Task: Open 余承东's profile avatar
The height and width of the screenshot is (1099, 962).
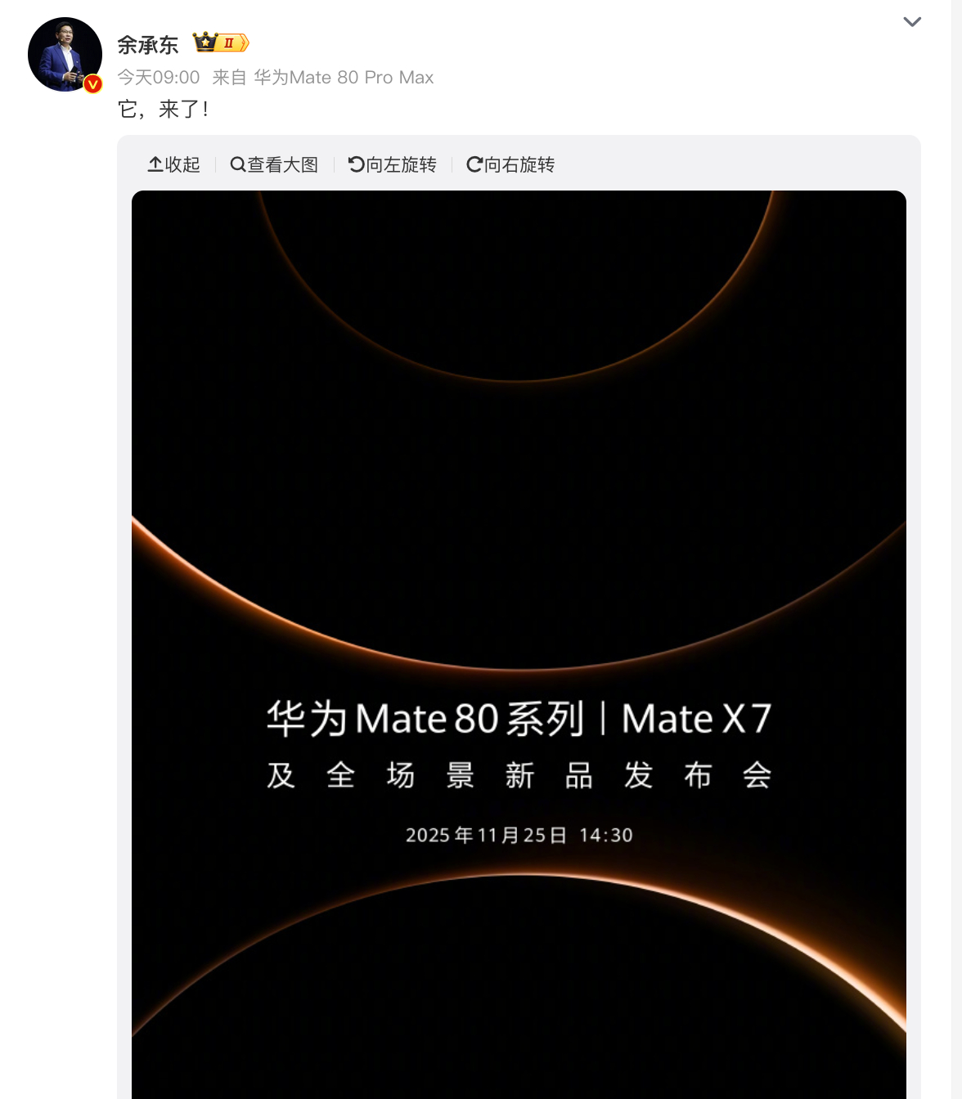Action: (65, 54)
